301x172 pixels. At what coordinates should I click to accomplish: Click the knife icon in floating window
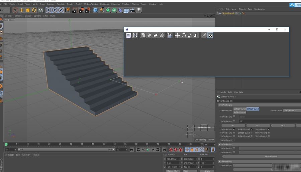click(204, 35)
